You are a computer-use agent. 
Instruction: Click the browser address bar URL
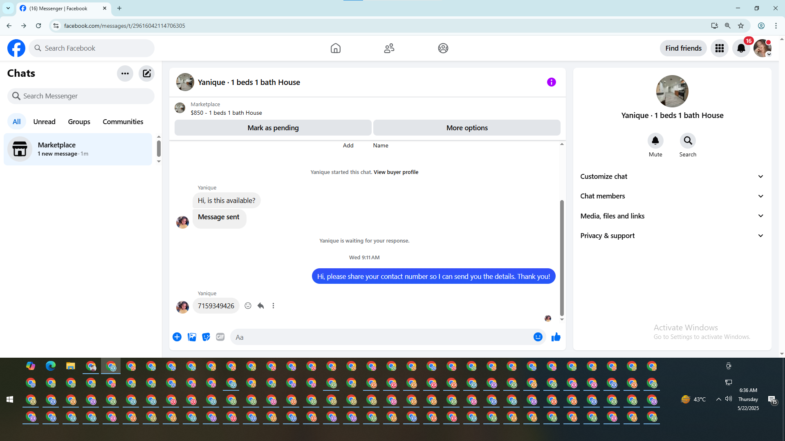(x=125, y=26)
